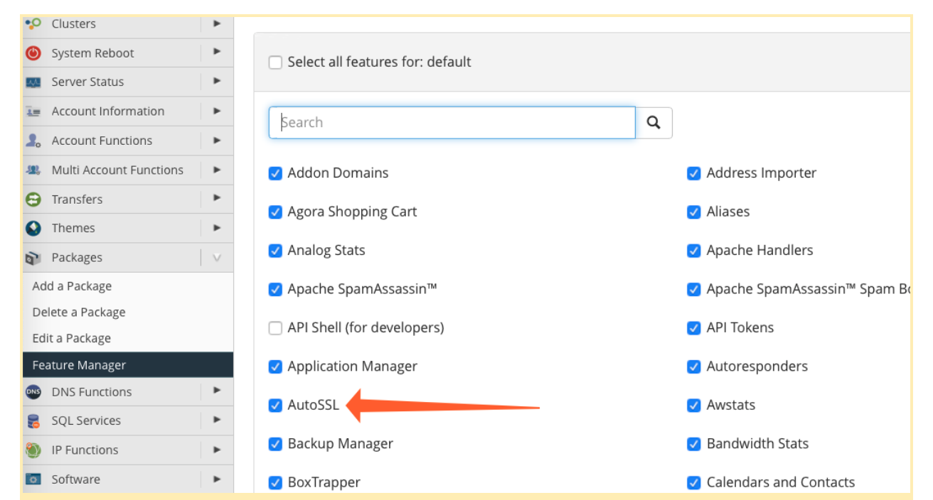Collapse the Packages section chevron
This screenshot has height=500, width=933.
click(217, 258)
